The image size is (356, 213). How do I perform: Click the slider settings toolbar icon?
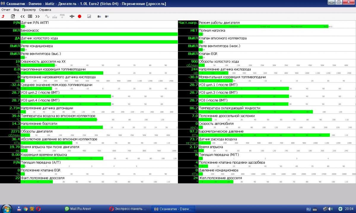72,16
